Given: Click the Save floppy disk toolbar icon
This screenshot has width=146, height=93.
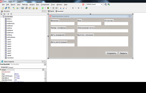Looking at the screenshot, I should point(22,8).
